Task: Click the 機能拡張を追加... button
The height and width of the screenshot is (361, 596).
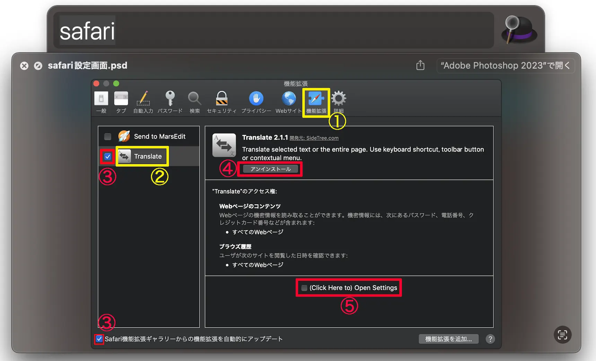Action: pyautogui.click(x=448, y=339)
